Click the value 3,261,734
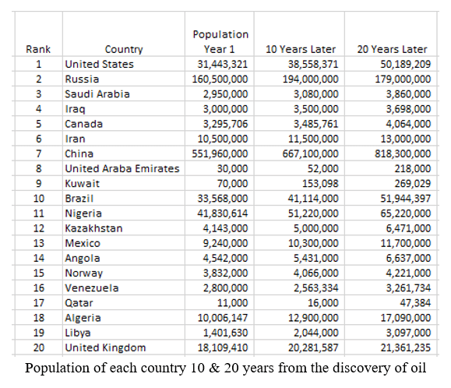 pyautogui.click(x=408, y=288)
